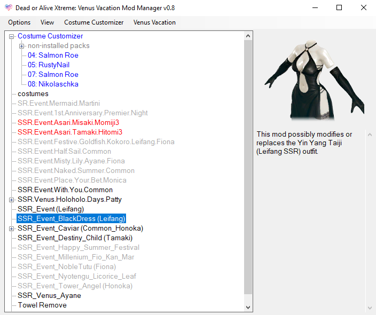Select Towel Remove mod
Screen dimensions: 376x315
pyautogui.click(x=42, y=305)
